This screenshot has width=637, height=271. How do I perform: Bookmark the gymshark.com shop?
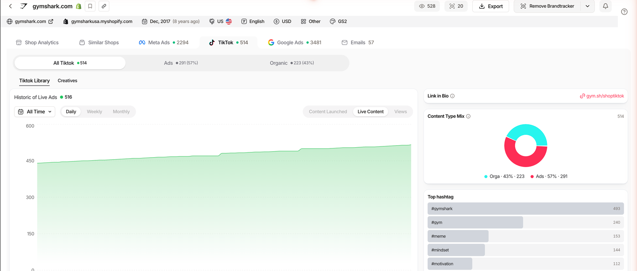pyautogui.click(x=90, y=6)
